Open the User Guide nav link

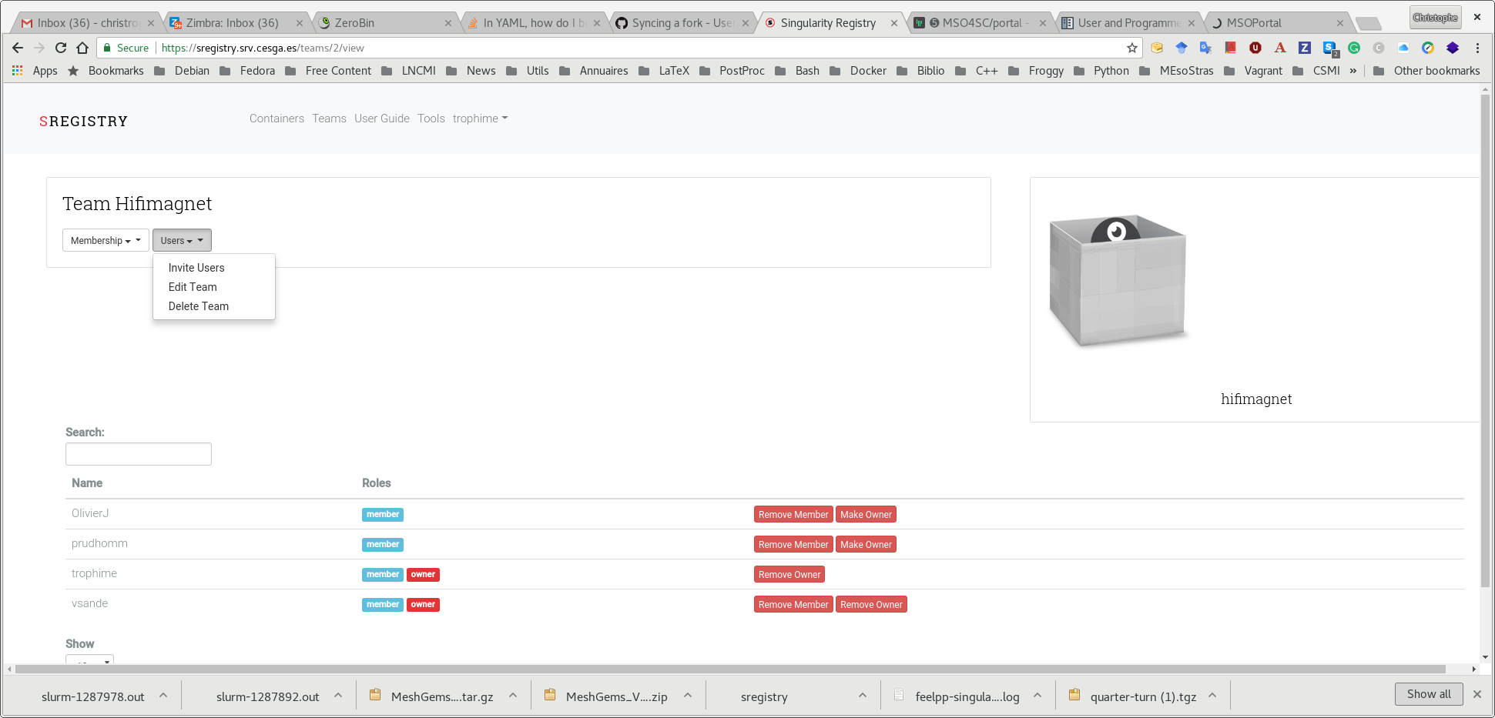click(382, 119)
